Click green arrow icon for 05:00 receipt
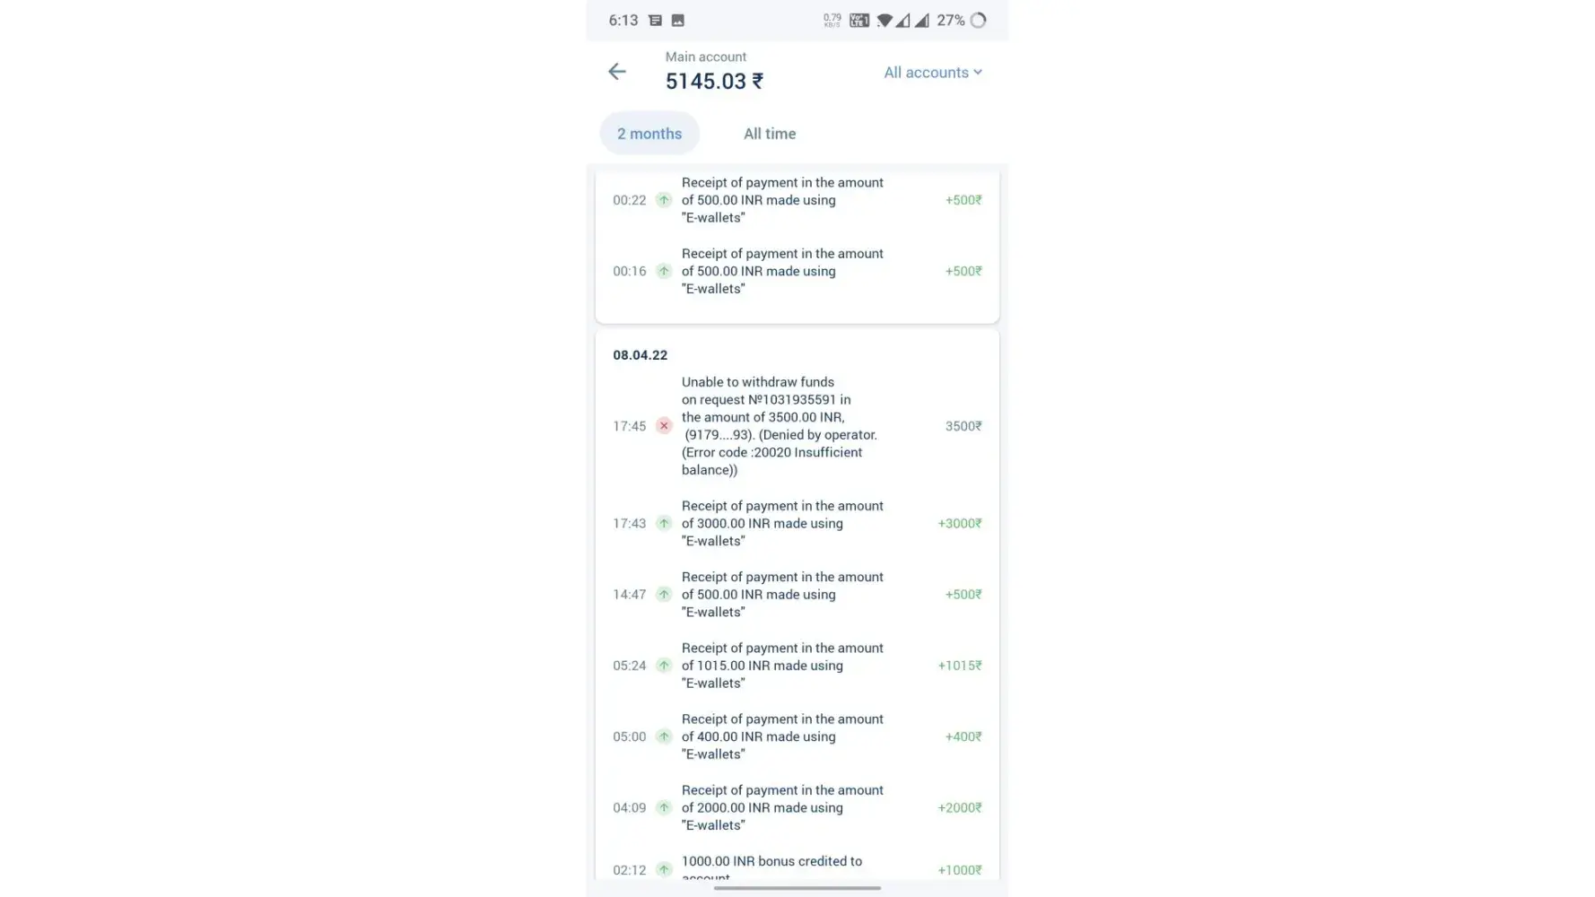 [664, 736]
